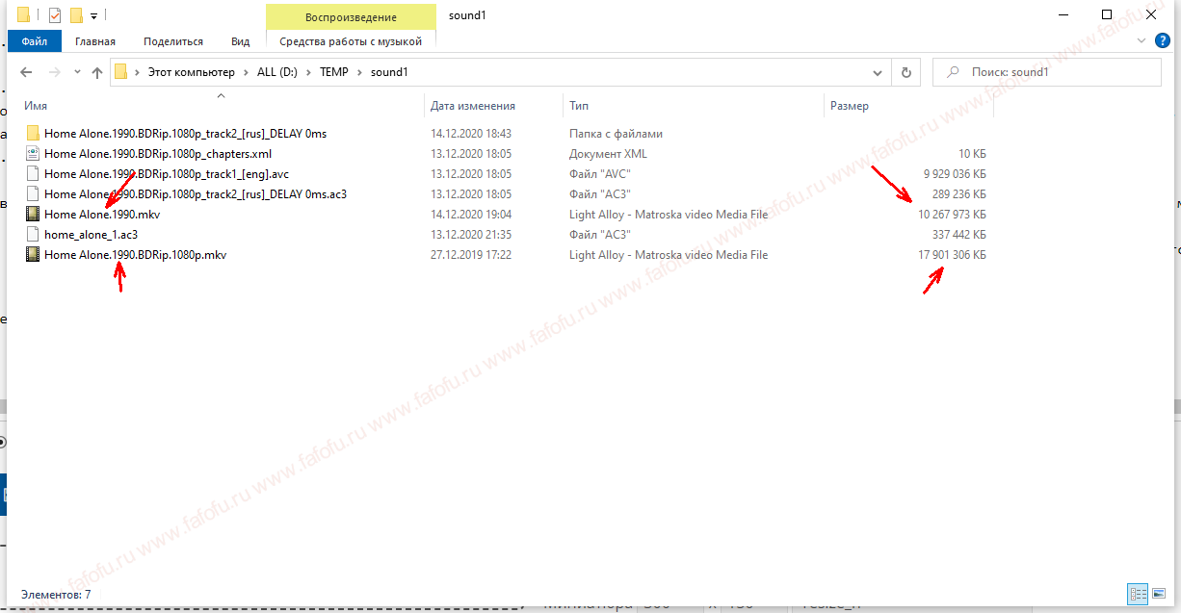Viewport: 1181px width, 613px height.
Task: Select file Home Alone.1990.BDRip.1080p_track1_[eng].avc
Action: [x=166, y=174]
